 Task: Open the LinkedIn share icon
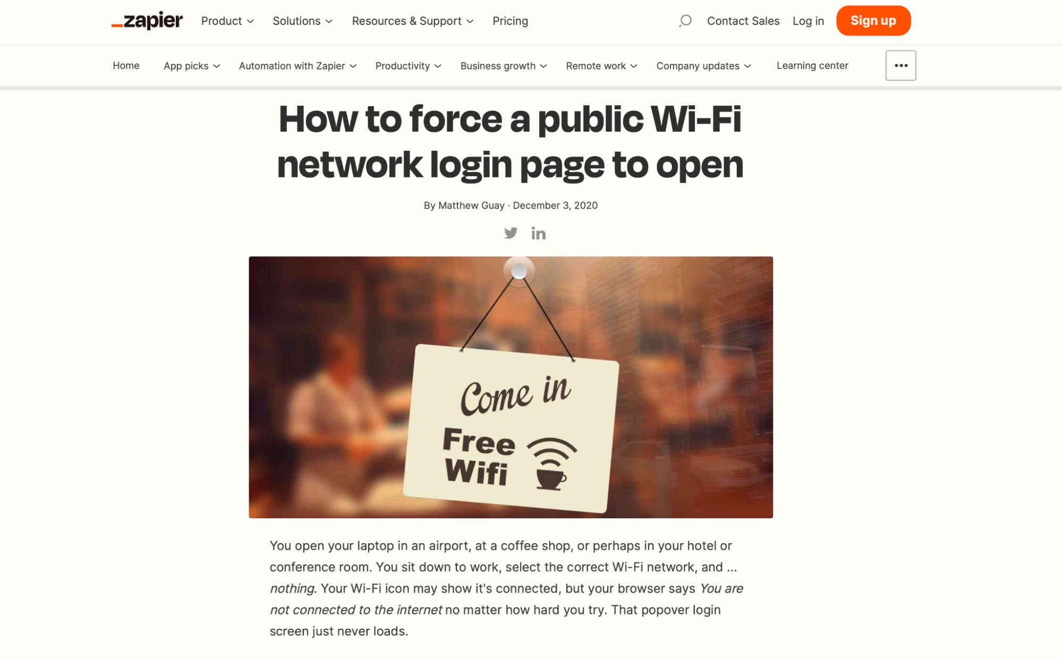point(539,232)
